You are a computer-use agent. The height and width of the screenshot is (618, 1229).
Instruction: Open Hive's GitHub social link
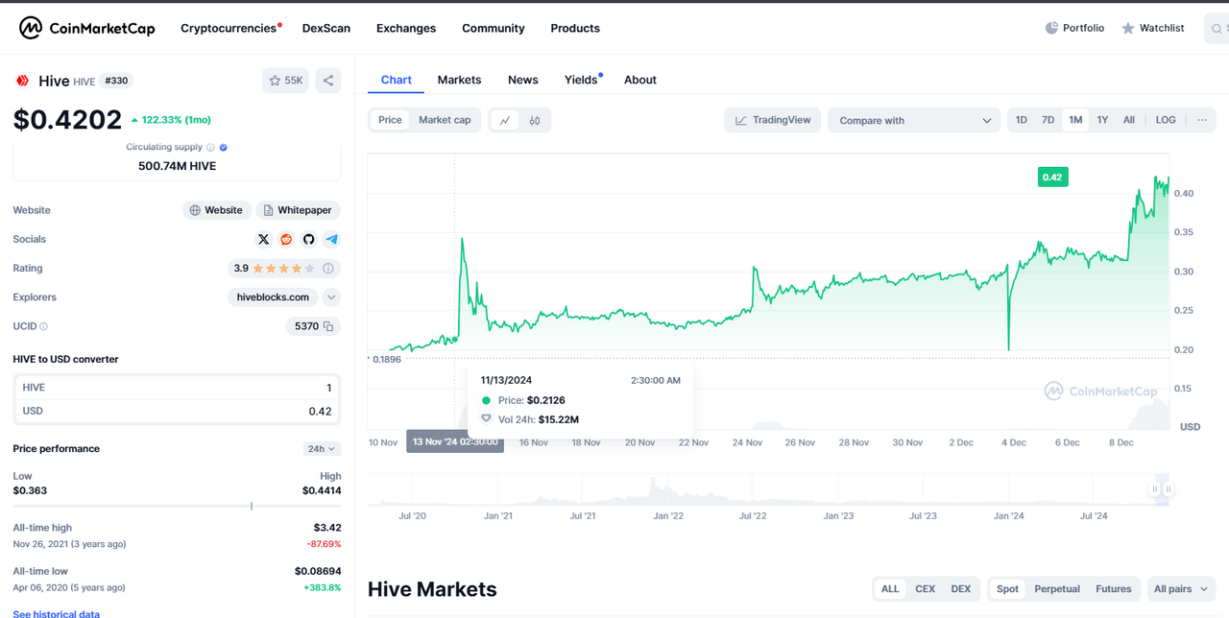click(309, 239)
